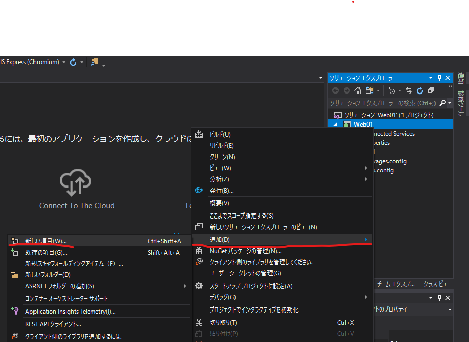
Task: Open properties object selector dropdown
Action: click(450, 309)
